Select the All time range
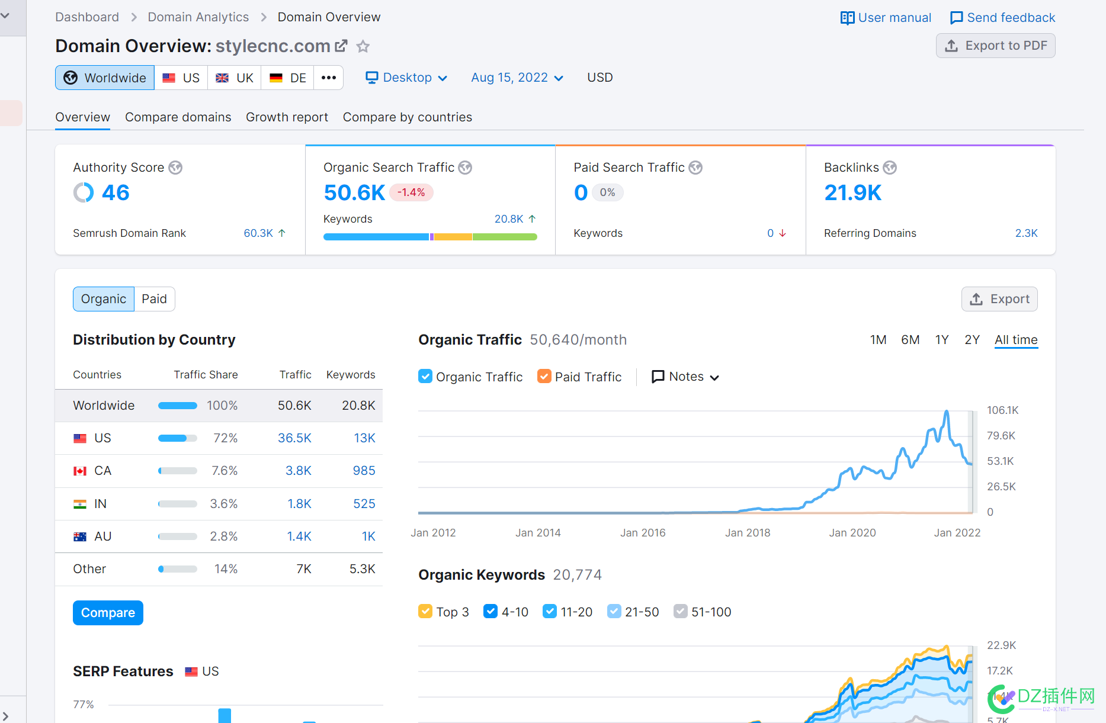 1017,340
